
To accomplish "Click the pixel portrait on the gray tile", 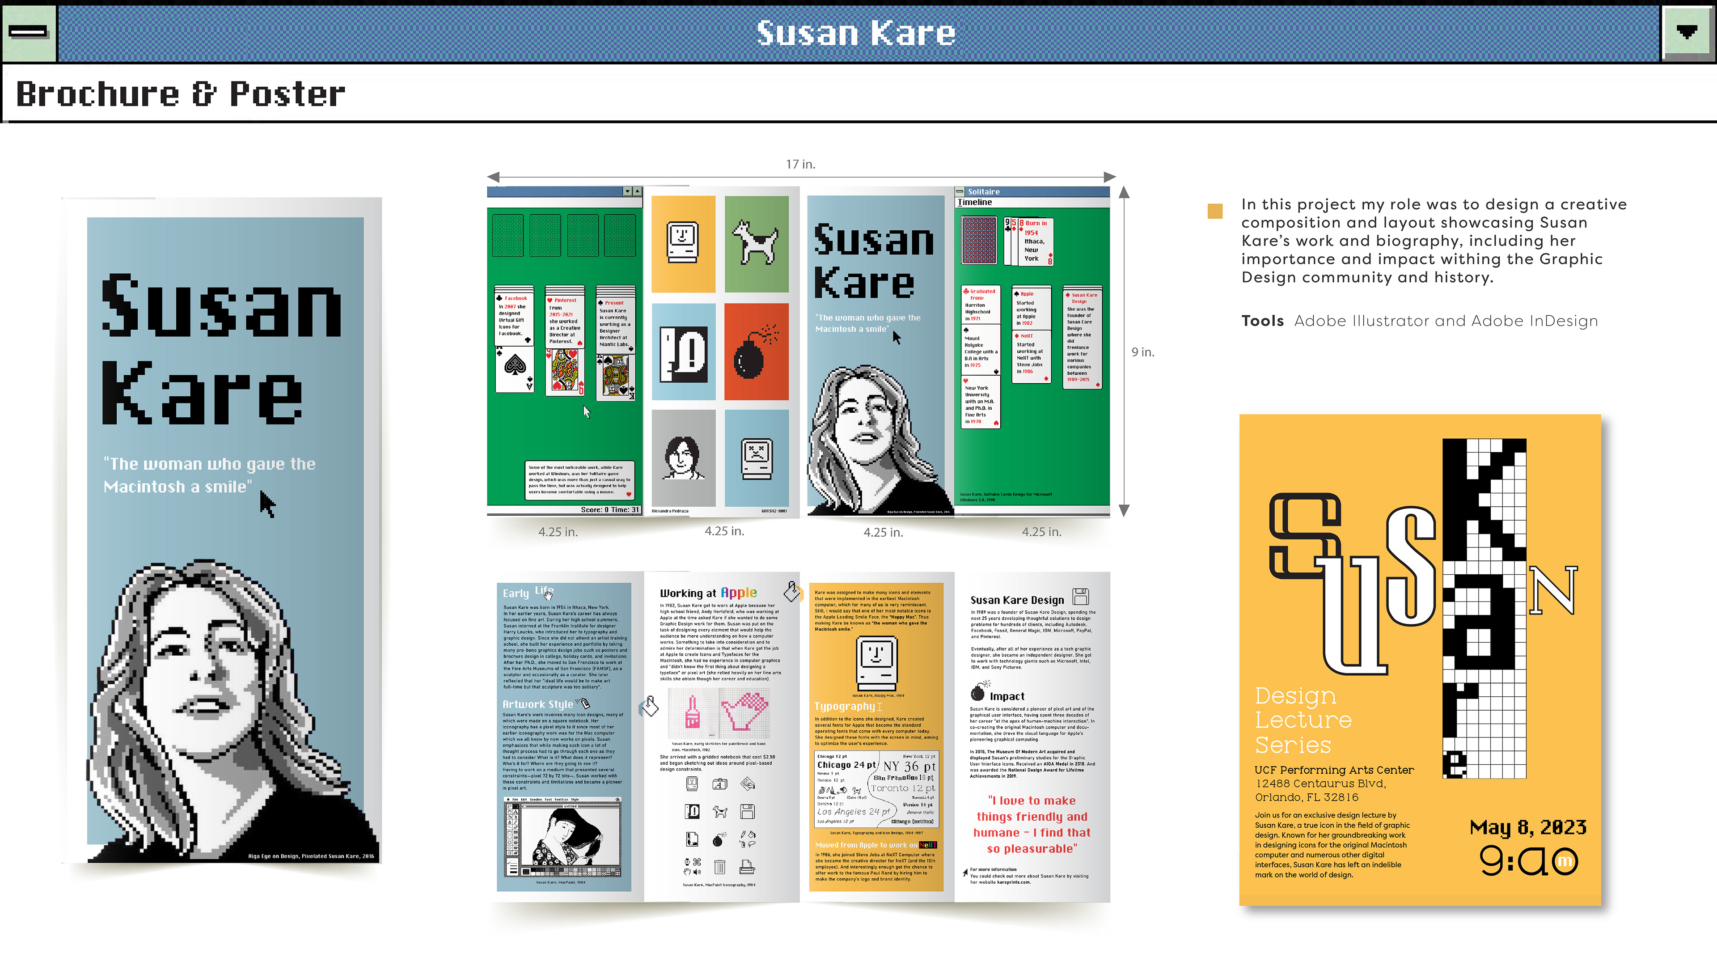I will 682,458.
